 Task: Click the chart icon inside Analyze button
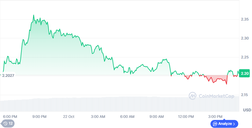pyautogui.click(x=215, y=124)
